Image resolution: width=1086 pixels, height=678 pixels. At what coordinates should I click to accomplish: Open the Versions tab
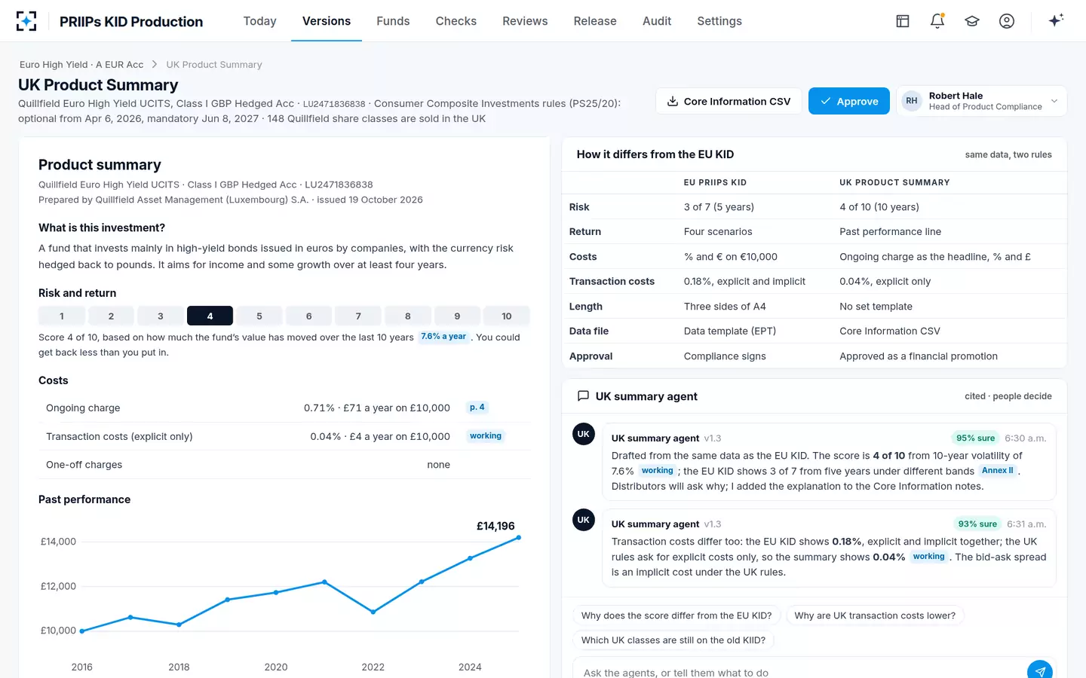click(327, 21)
